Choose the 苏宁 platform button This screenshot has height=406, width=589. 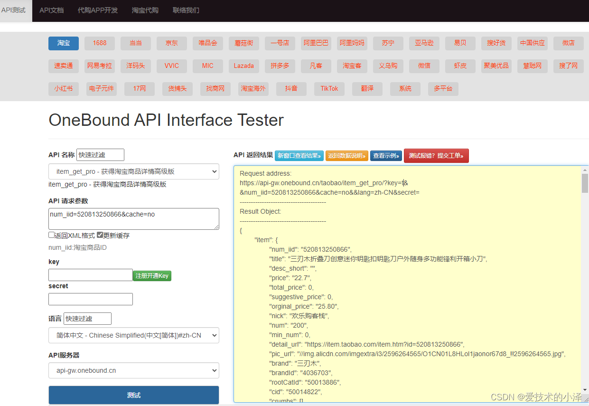click(388, 43)
